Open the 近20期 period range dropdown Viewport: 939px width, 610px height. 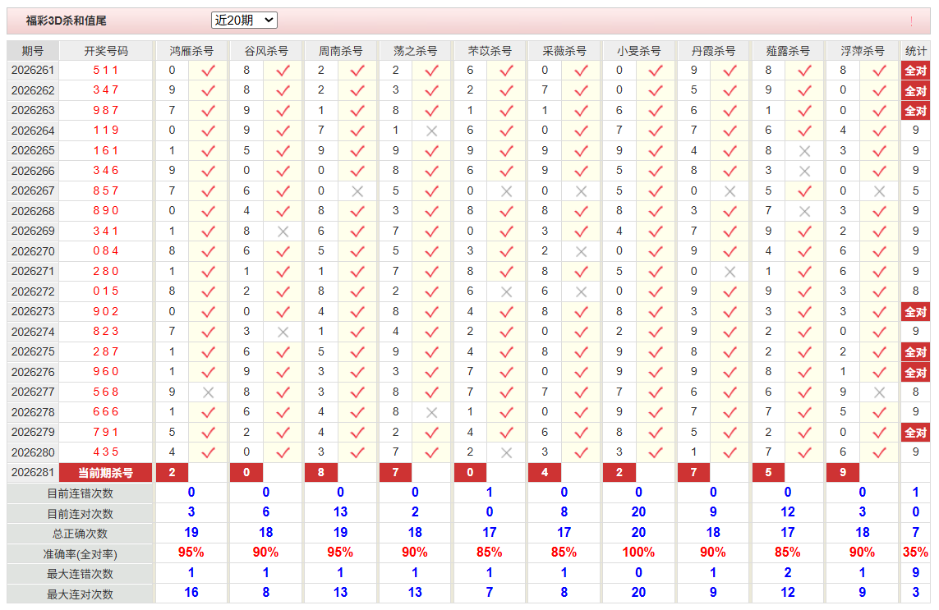(244, 21)
